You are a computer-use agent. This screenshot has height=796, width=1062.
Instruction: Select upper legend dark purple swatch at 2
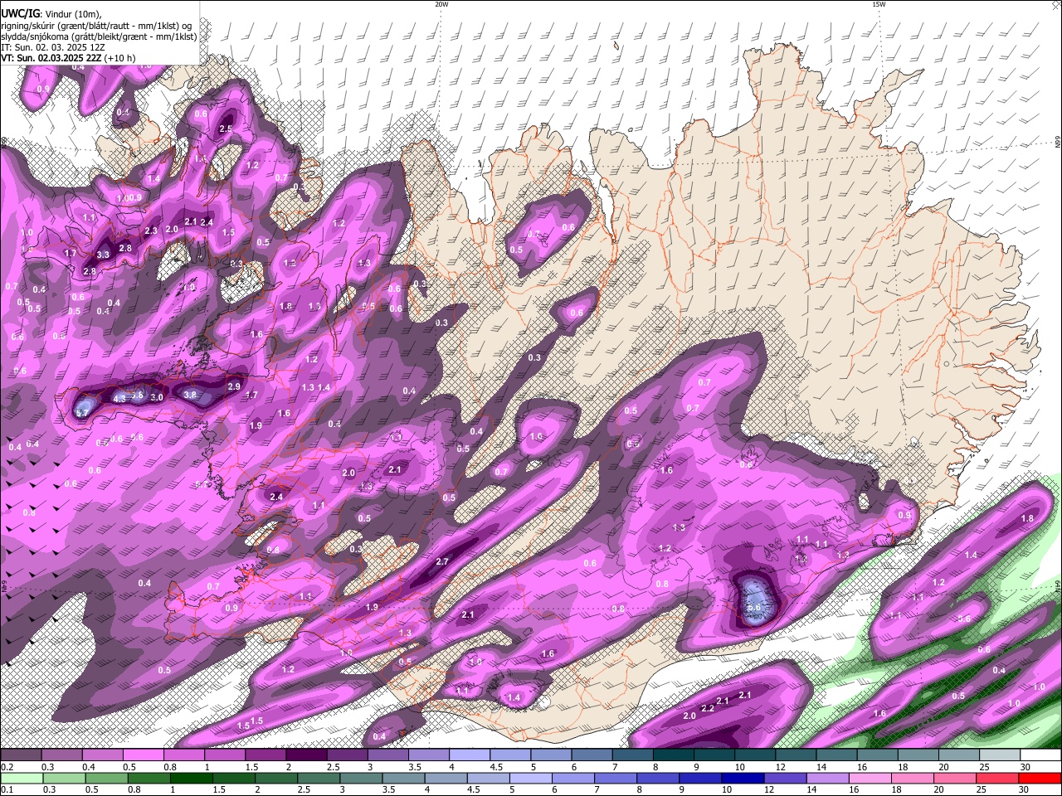pos(306,755)
